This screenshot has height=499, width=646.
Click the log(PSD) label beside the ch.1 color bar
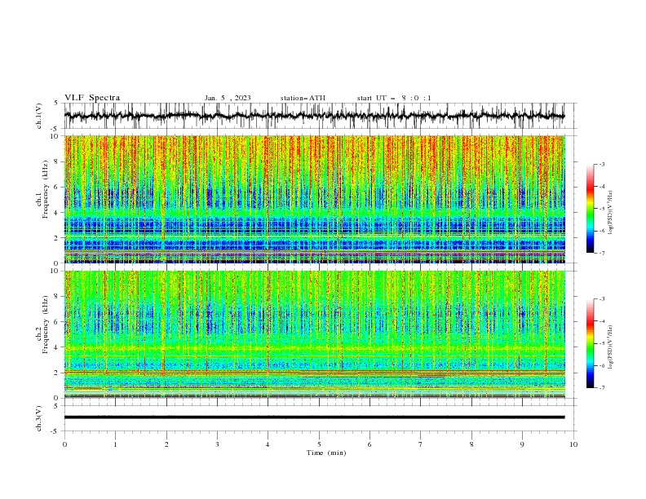(x=610, y=213)
